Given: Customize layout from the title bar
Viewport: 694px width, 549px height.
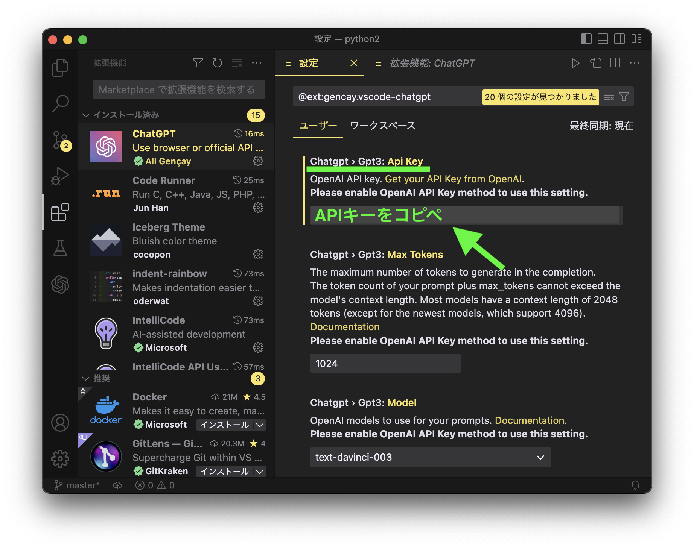Looking at the screenshot, I should pyautogui.click(x=636, y=39).
